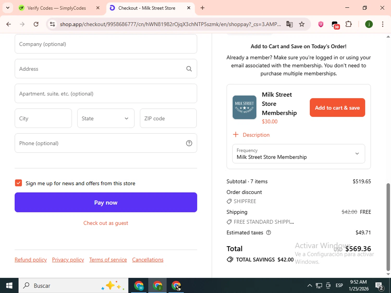Open the extension with the 30 badge
Viewport: 391px width, 293px height.
[335, 25]
